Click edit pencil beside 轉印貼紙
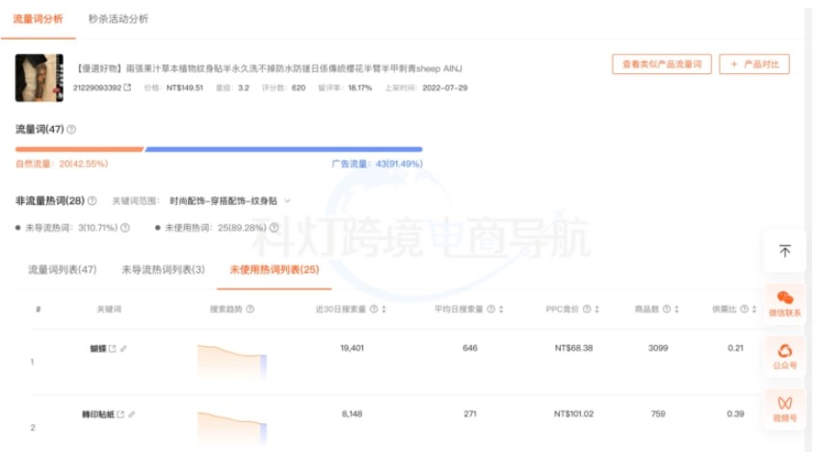Image resolution: width=817 pixels, height=452 pixels. tap(132, 414)
